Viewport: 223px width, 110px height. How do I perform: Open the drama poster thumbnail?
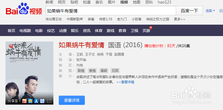30,73
